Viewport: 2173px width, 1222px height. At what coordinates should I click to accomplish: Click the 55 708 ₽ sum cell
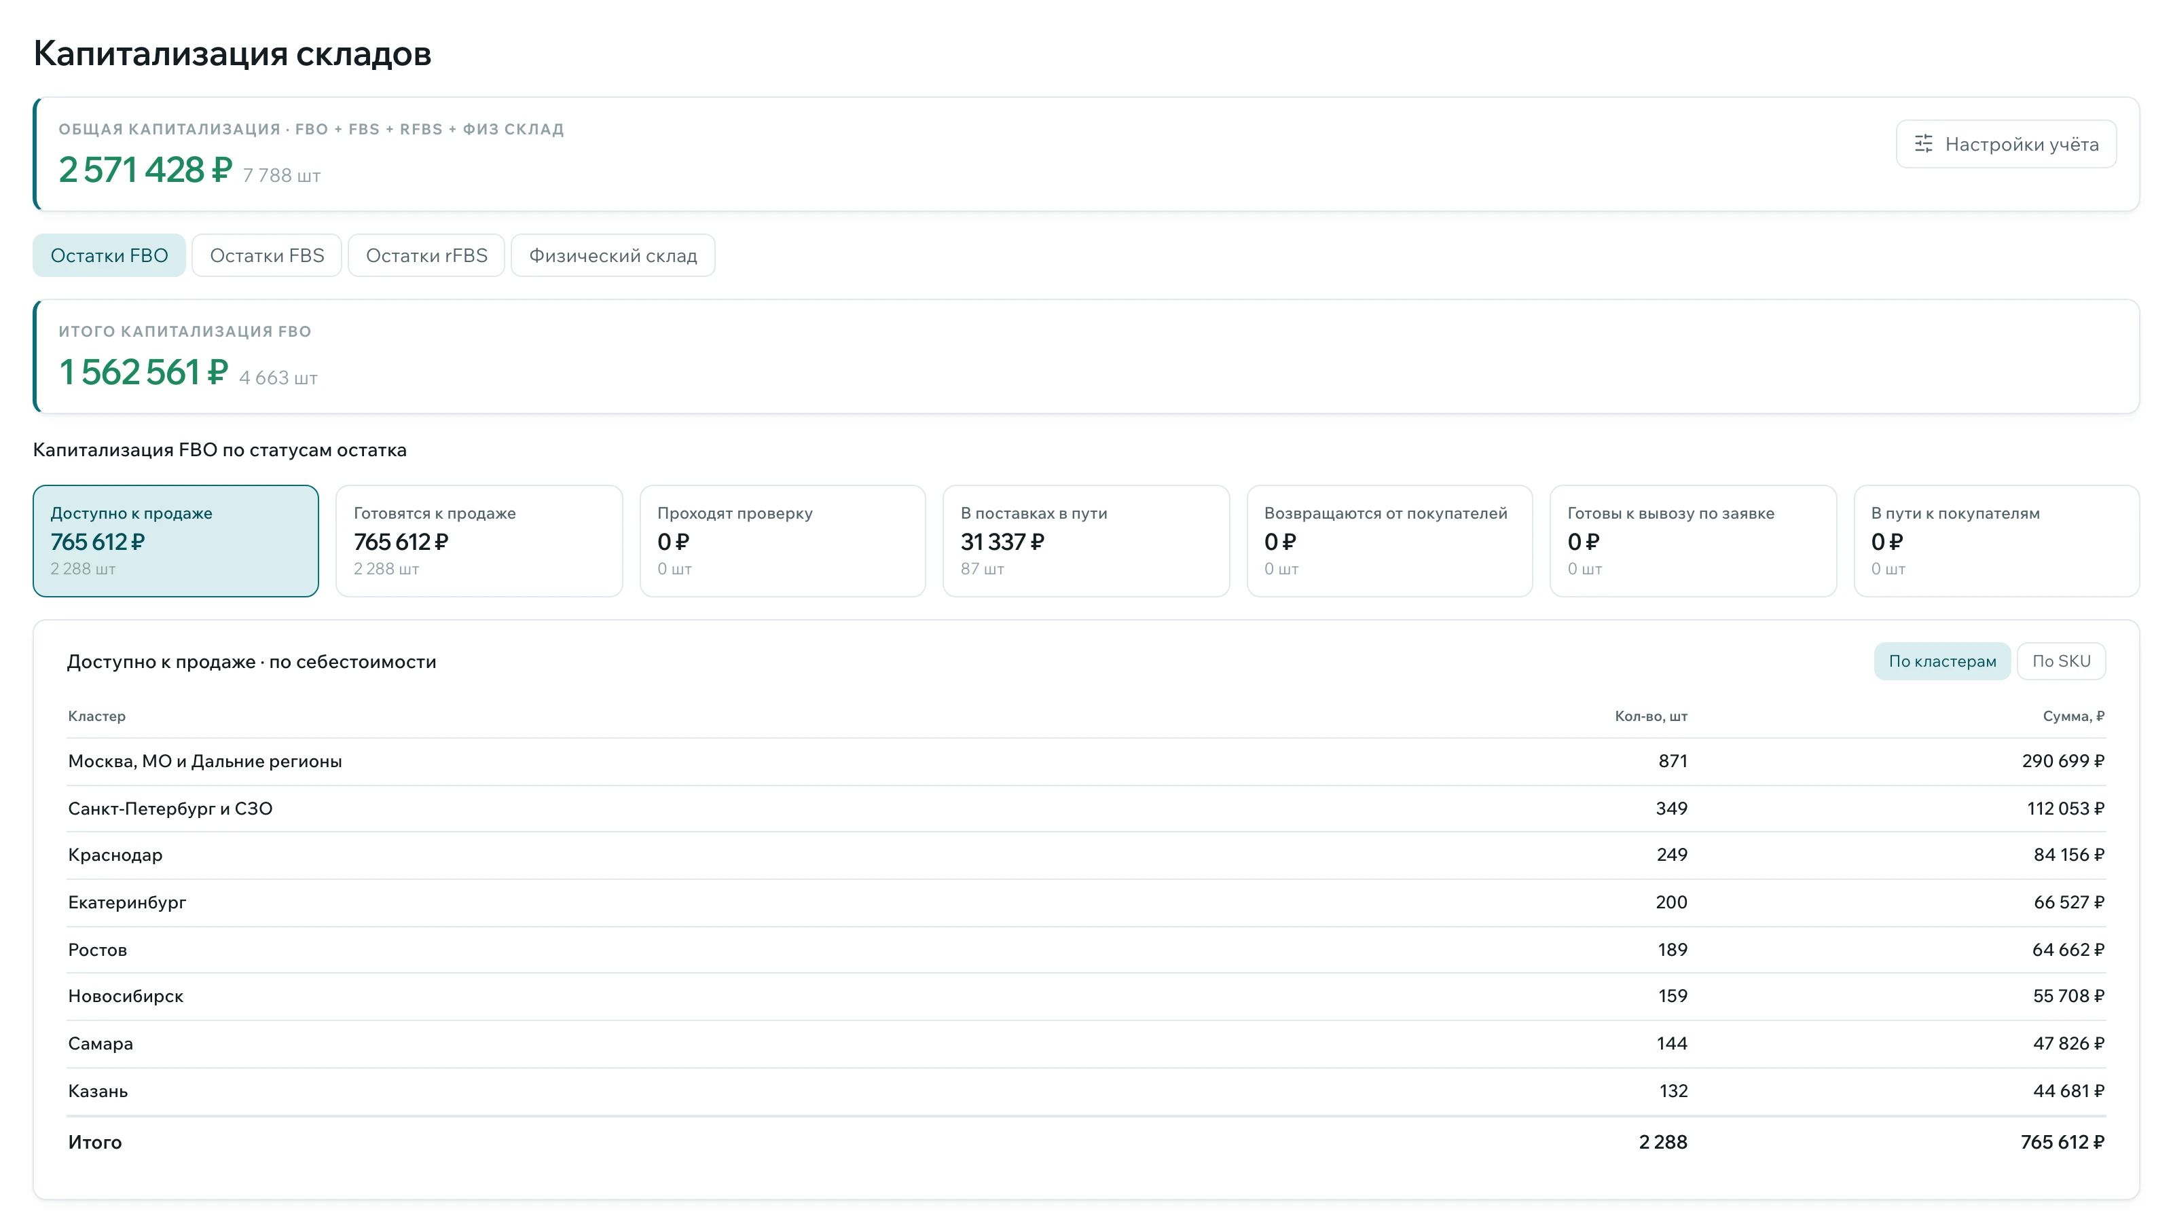click(2068, 996)
